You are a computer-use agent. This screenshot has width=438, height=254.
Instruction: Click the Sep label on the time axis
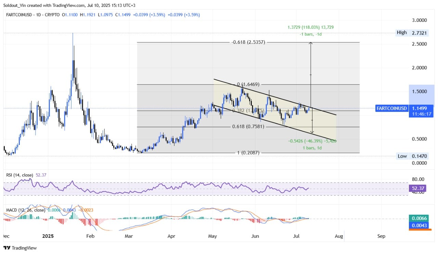tap(381, 236)
